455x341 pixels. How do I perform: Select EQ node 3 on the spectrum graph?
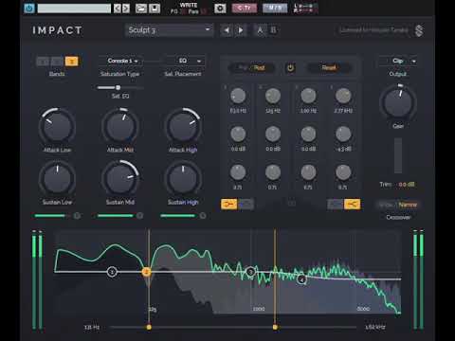[x=250, y=272]
